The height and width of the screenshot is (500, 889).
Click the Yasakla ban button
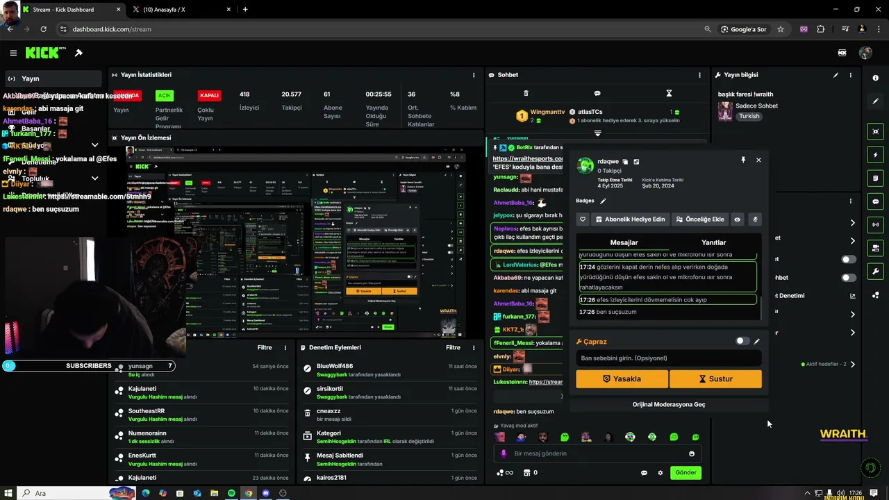[622, 378]
